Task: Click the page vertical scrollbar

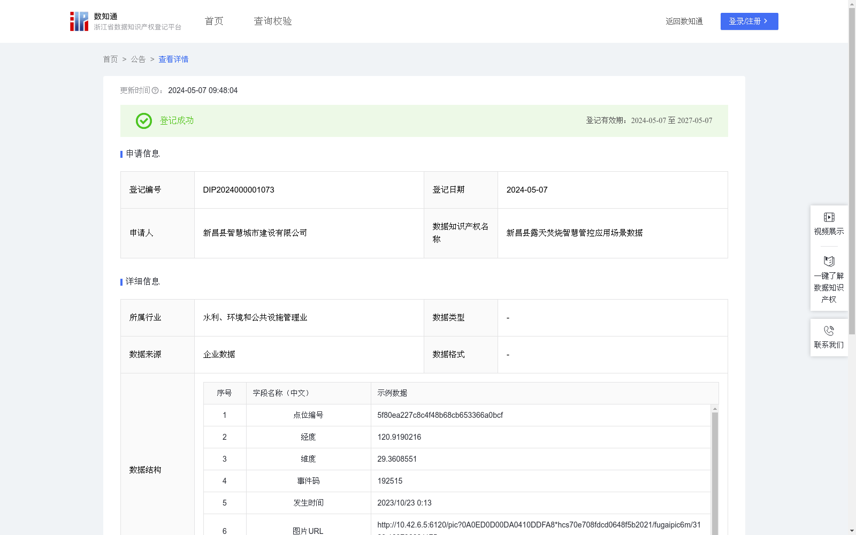Action: (x=852, y=171)
